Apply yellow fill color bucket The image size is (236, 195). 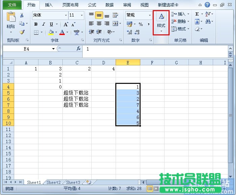pyautogui.click(x=51, y=32)
